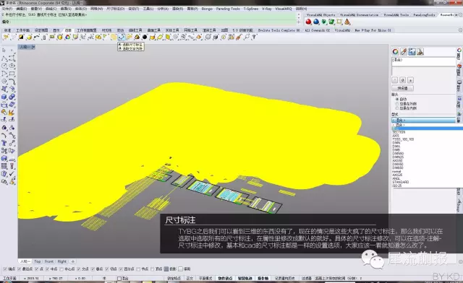Image resolution: width=463 pixels, height=283 pixels.
Task: Click the orange cone icon in the top toolbar
Action: tap(347, 22)
